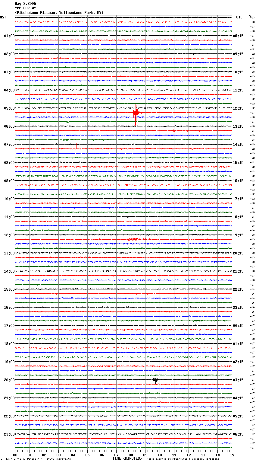Click the small black event on the 14:00 trace

pos(48,271)
